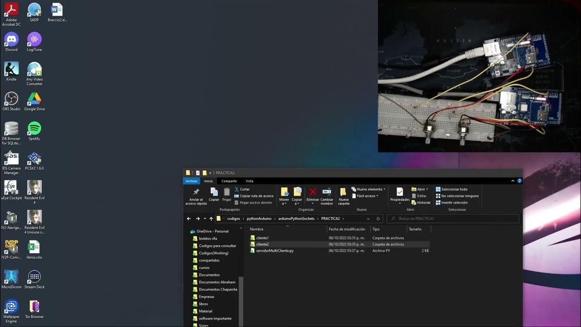Switch to the Inicio ribbon tab
The height and width of the screenshot is (327, 581).
point(208,181)
